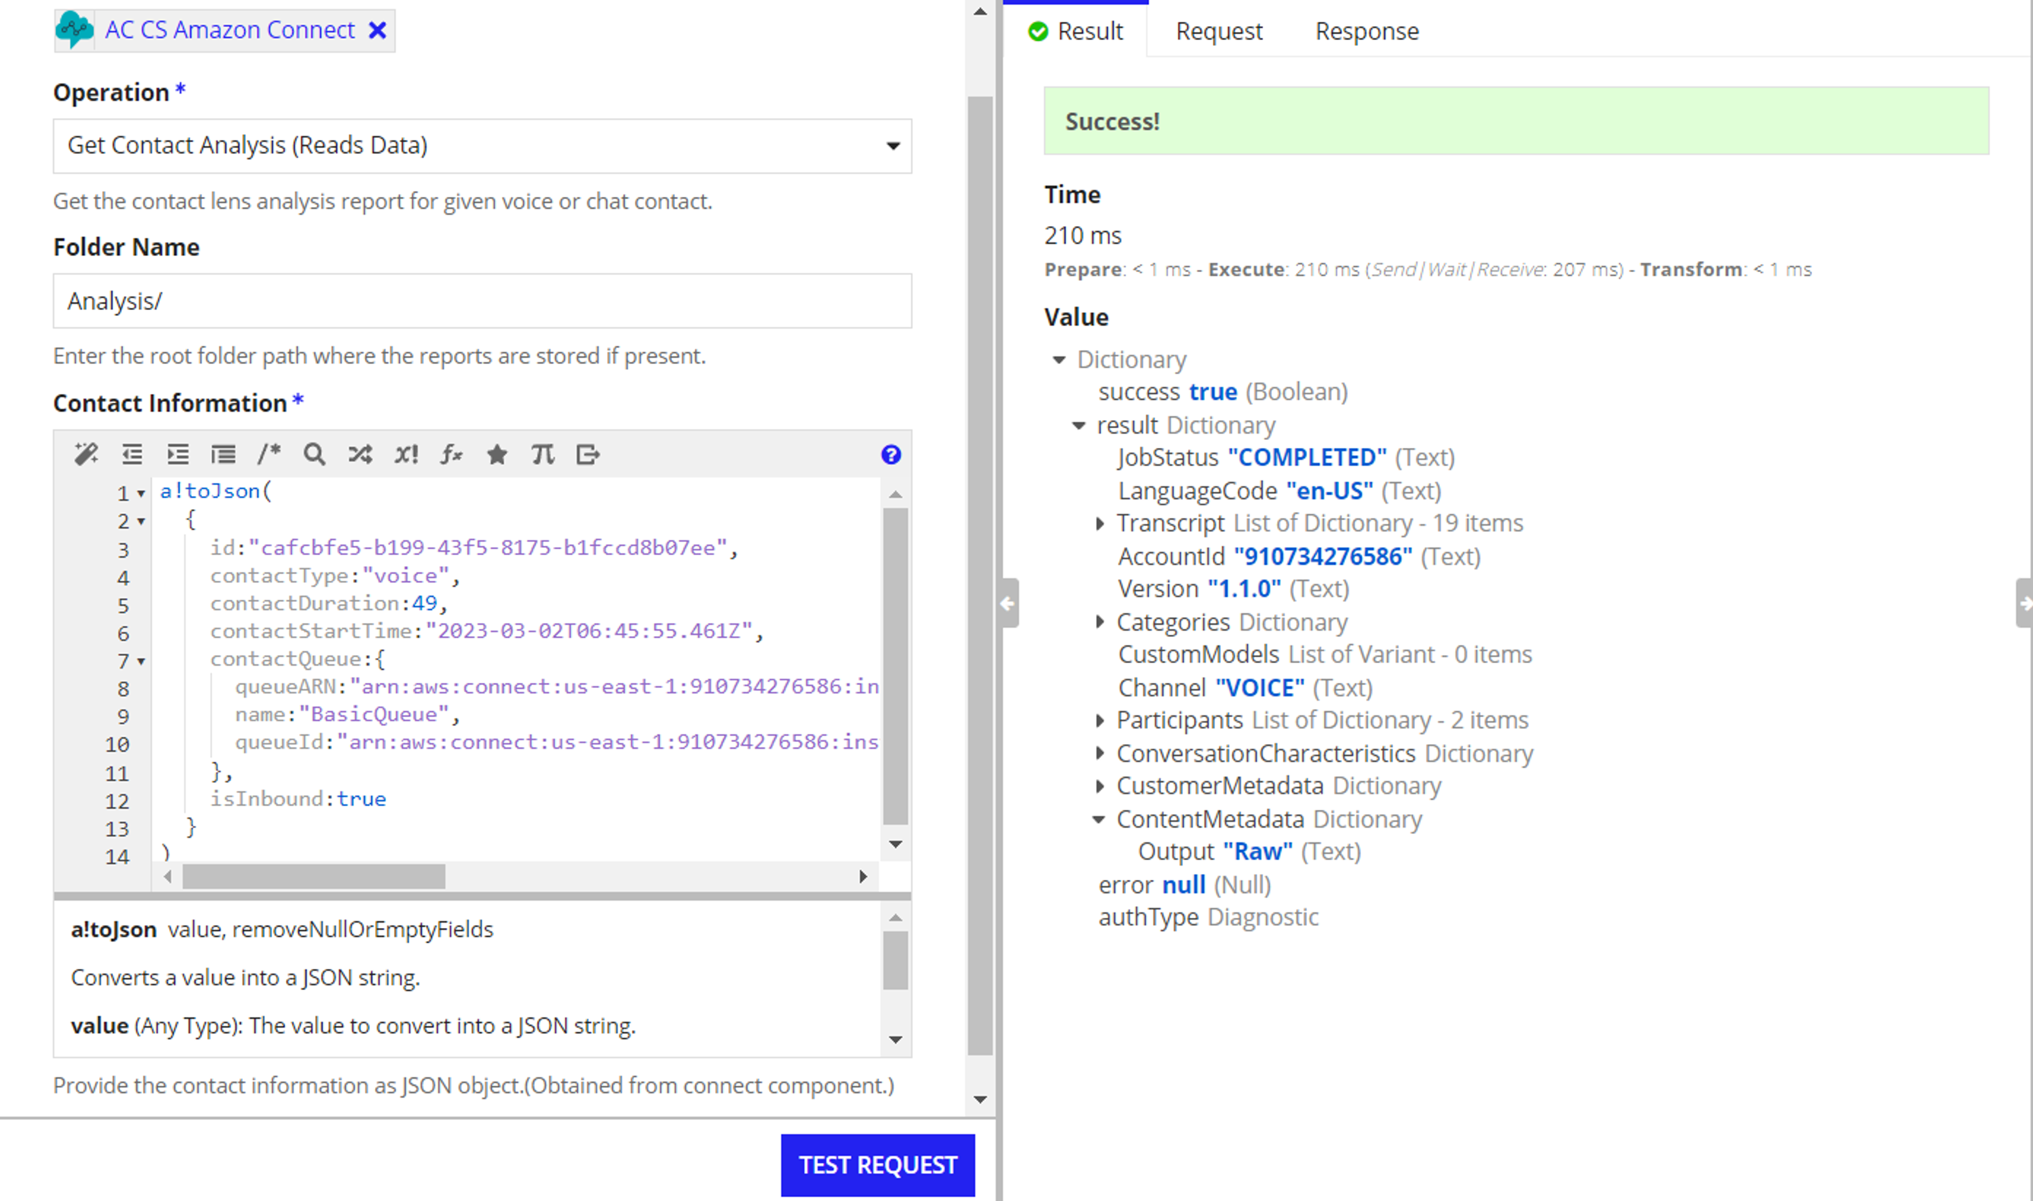Click left pane scroll up arrow
The width and height of the screenshot is (2033, 1201).
pyautogui.click(x=980, y=11)
